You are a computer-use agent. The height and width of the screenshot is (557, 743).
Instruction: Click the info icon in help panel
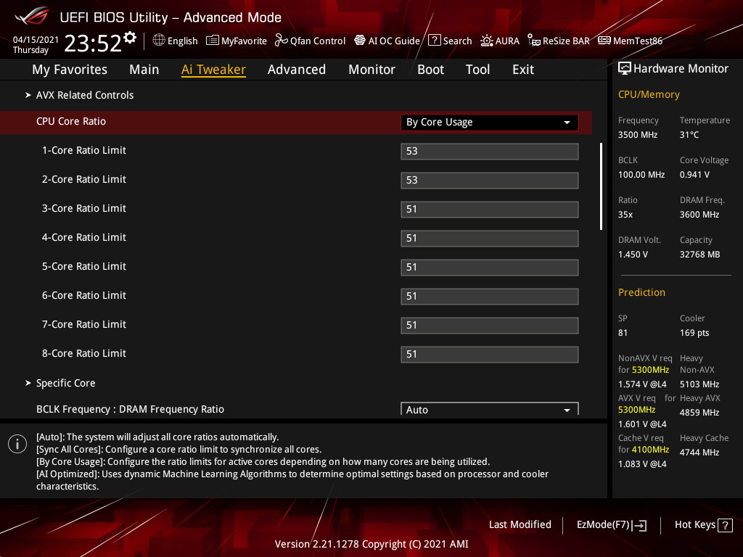tap(17, 444)
